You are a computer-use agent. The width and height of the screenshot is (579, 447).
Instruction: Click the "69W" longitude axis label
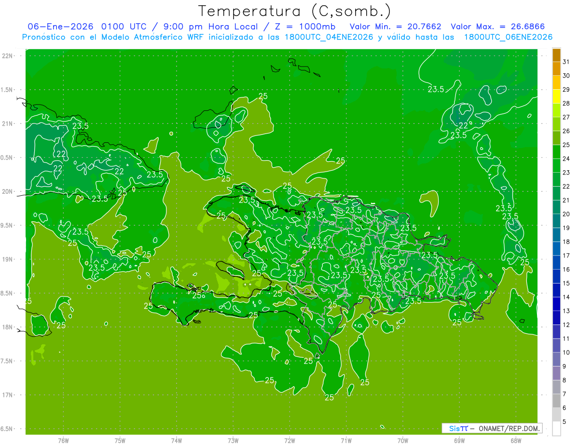459,441
